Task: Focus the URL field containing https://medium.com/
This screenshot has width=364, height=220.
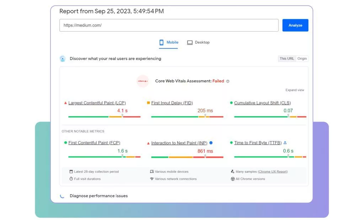Action: click(x=169, y=25)
